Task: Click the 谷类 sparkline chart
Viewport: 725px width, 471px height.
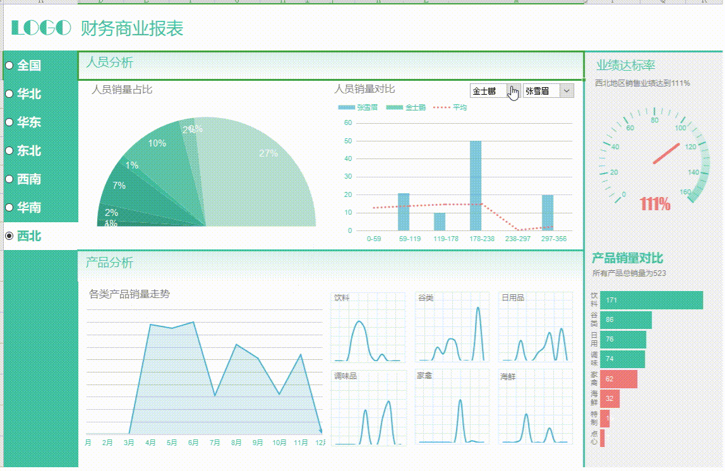Action: click(451, 326)
